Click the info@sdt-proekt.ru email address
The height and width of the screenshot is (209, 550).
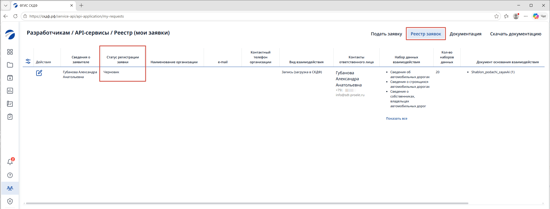click(x=350, y=95)
